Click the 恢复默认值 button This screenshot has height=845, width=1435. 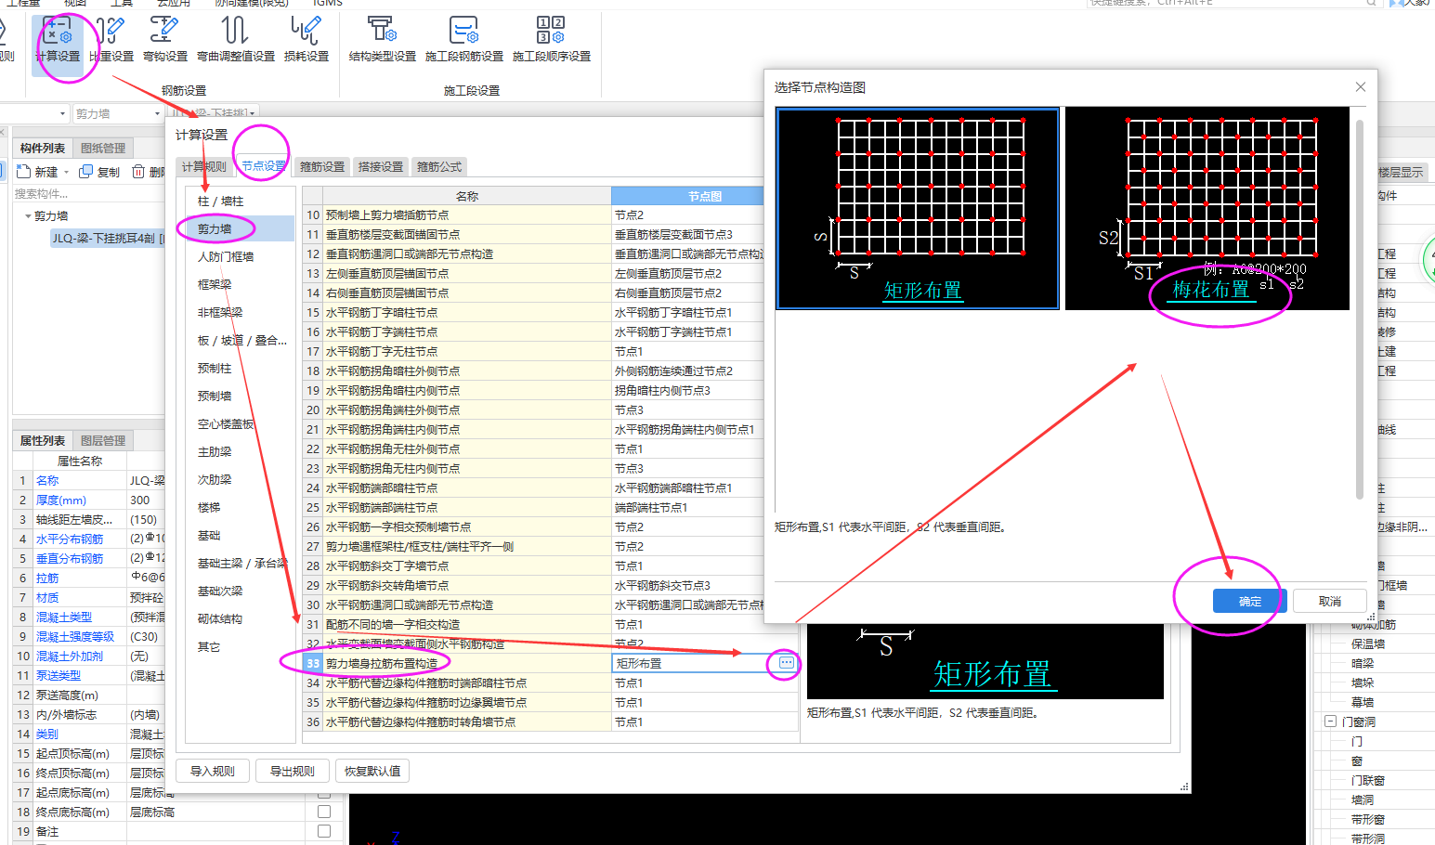372,771
